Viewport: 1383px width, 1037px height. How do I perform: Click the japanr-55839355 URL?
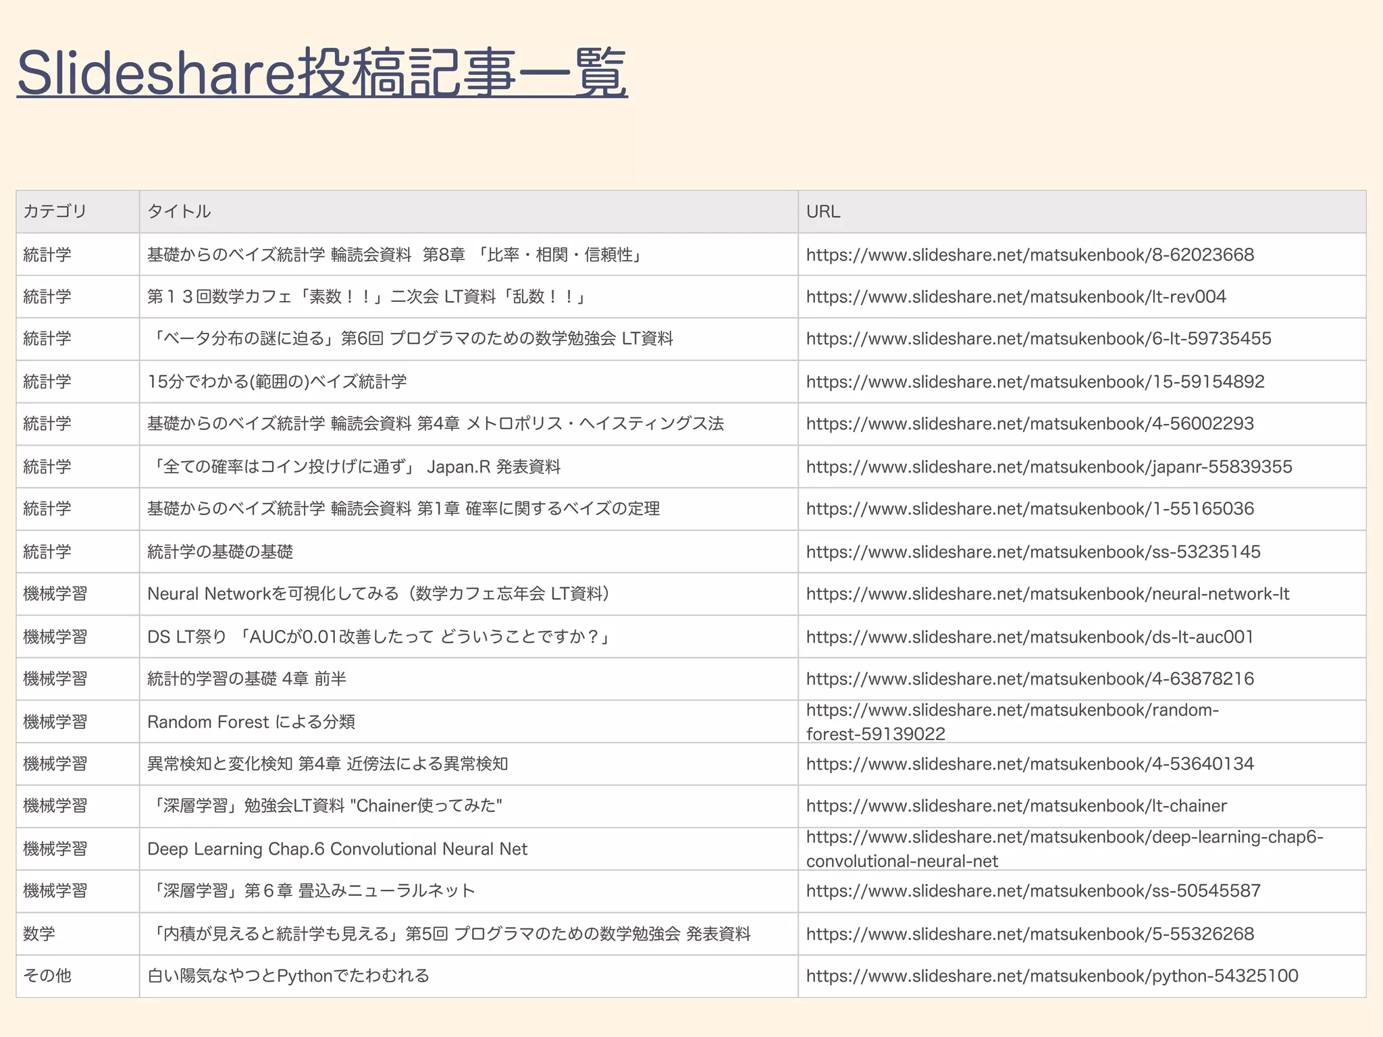pos(1049,467)
